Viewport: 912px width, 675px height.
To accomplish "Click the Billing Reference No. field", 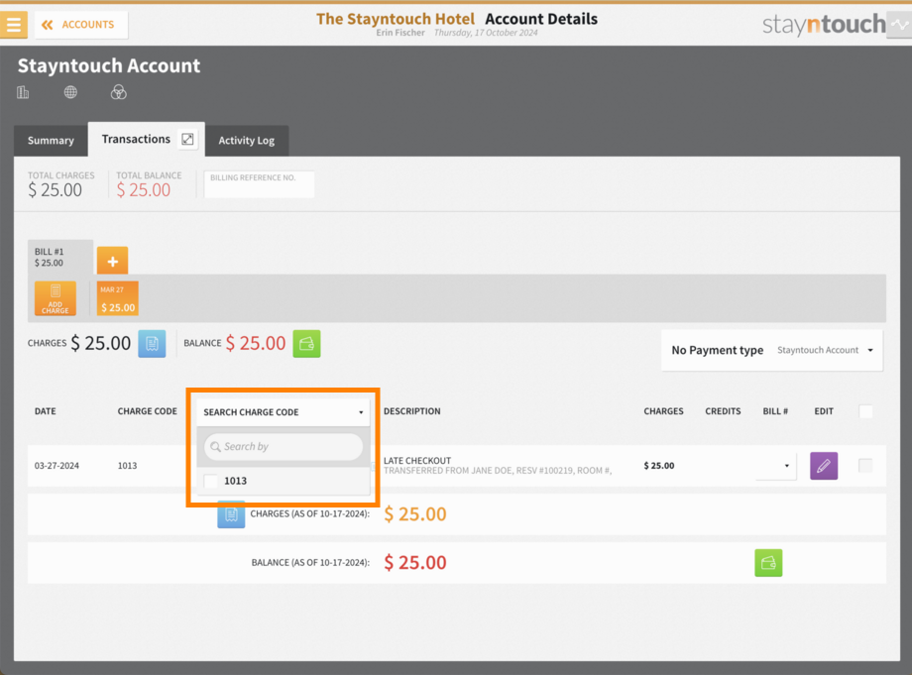I will [x=260, y=183].
